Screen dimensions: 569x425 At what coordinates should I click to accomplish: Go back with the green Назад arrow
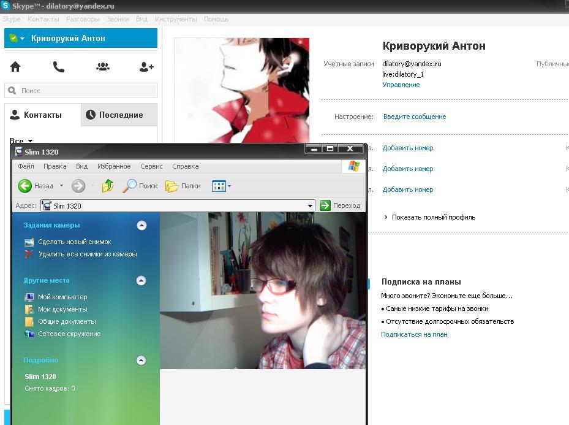tap(24, 186)
